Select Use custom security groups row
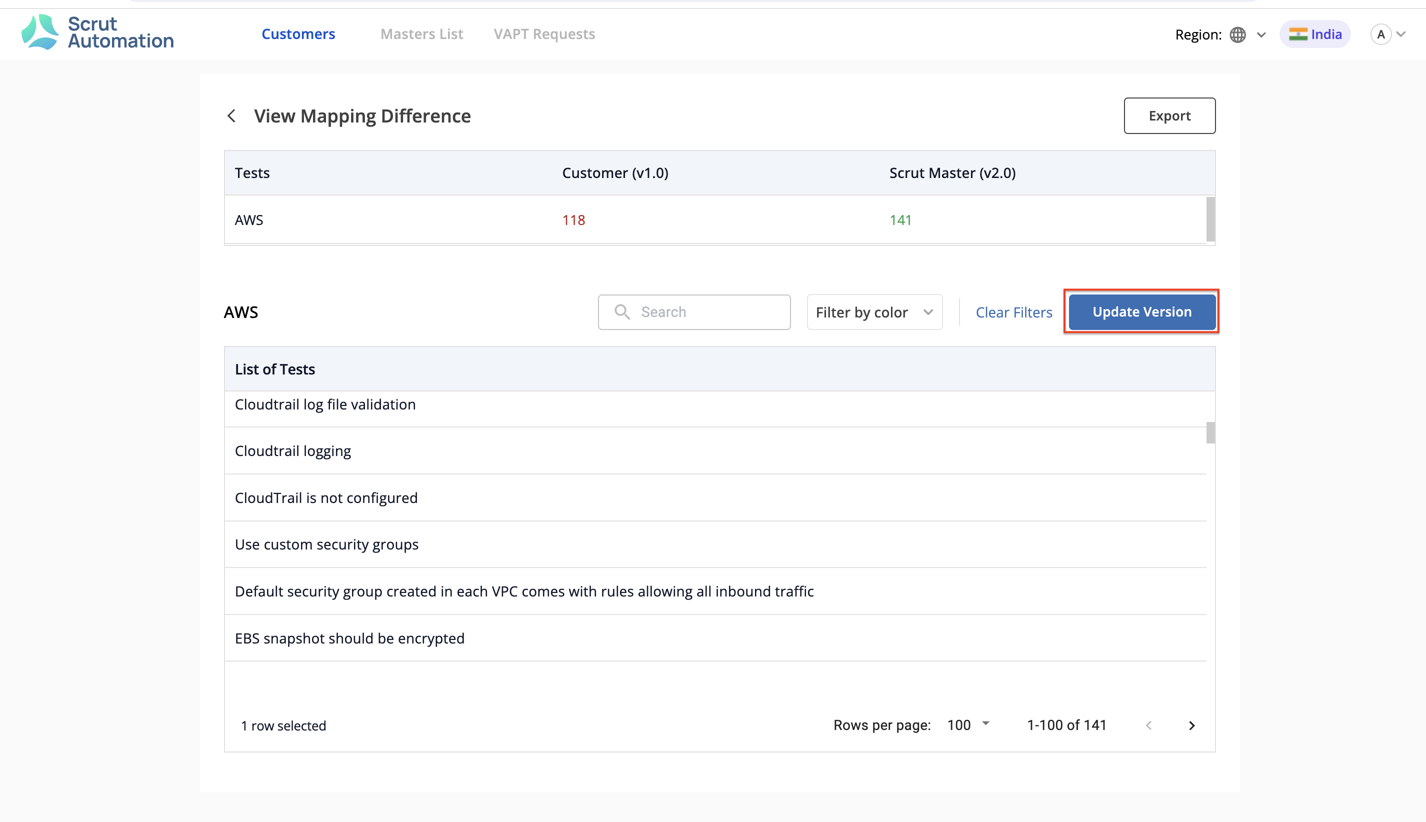 tap(715, 544)
